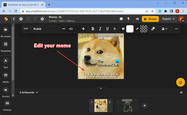This screenshot has width=187, height=115.
Task: Open the comments bubble
Action: (121, 19)
